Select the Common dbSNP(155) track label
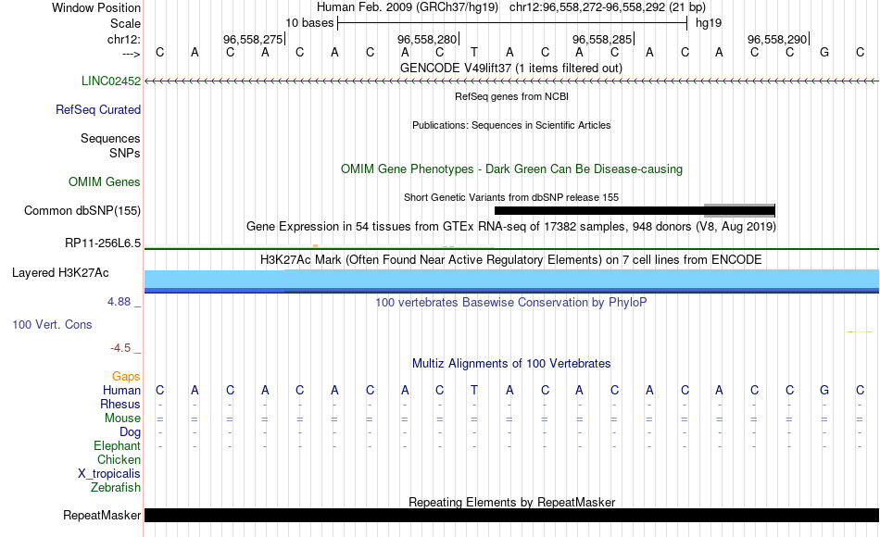880x537 pixels. point(82,210)
